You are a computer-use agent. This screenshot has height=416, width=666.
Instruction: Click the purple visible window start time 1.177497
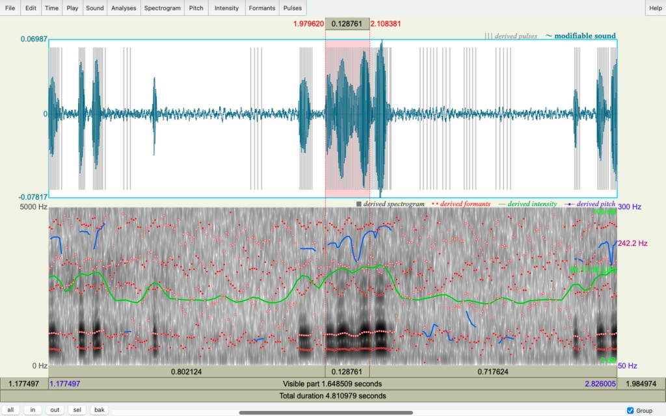[x=65, y=383]
